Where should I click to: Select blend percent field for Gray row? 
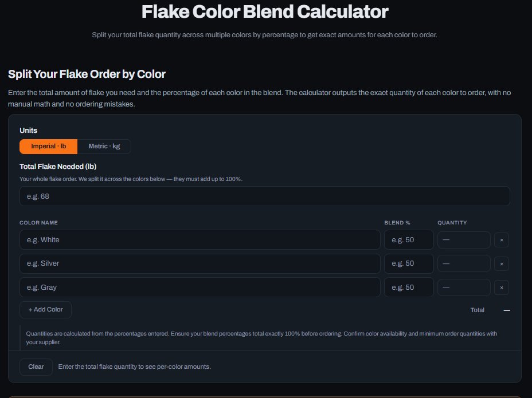[409, 287]
